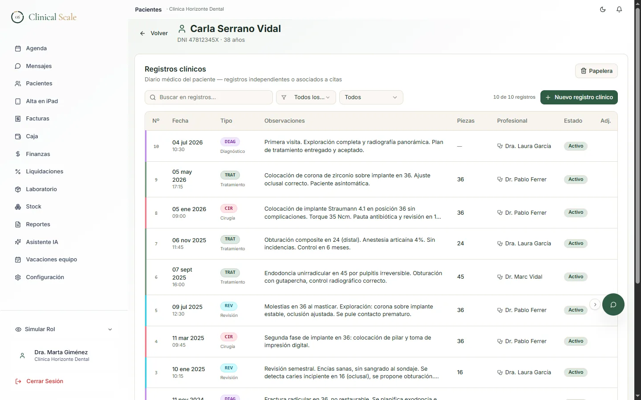The height and width of the screenshot is (400, 641).
Task: Click the REV badge on 09 jul 2025 record
Action: [x=229, y=306]
